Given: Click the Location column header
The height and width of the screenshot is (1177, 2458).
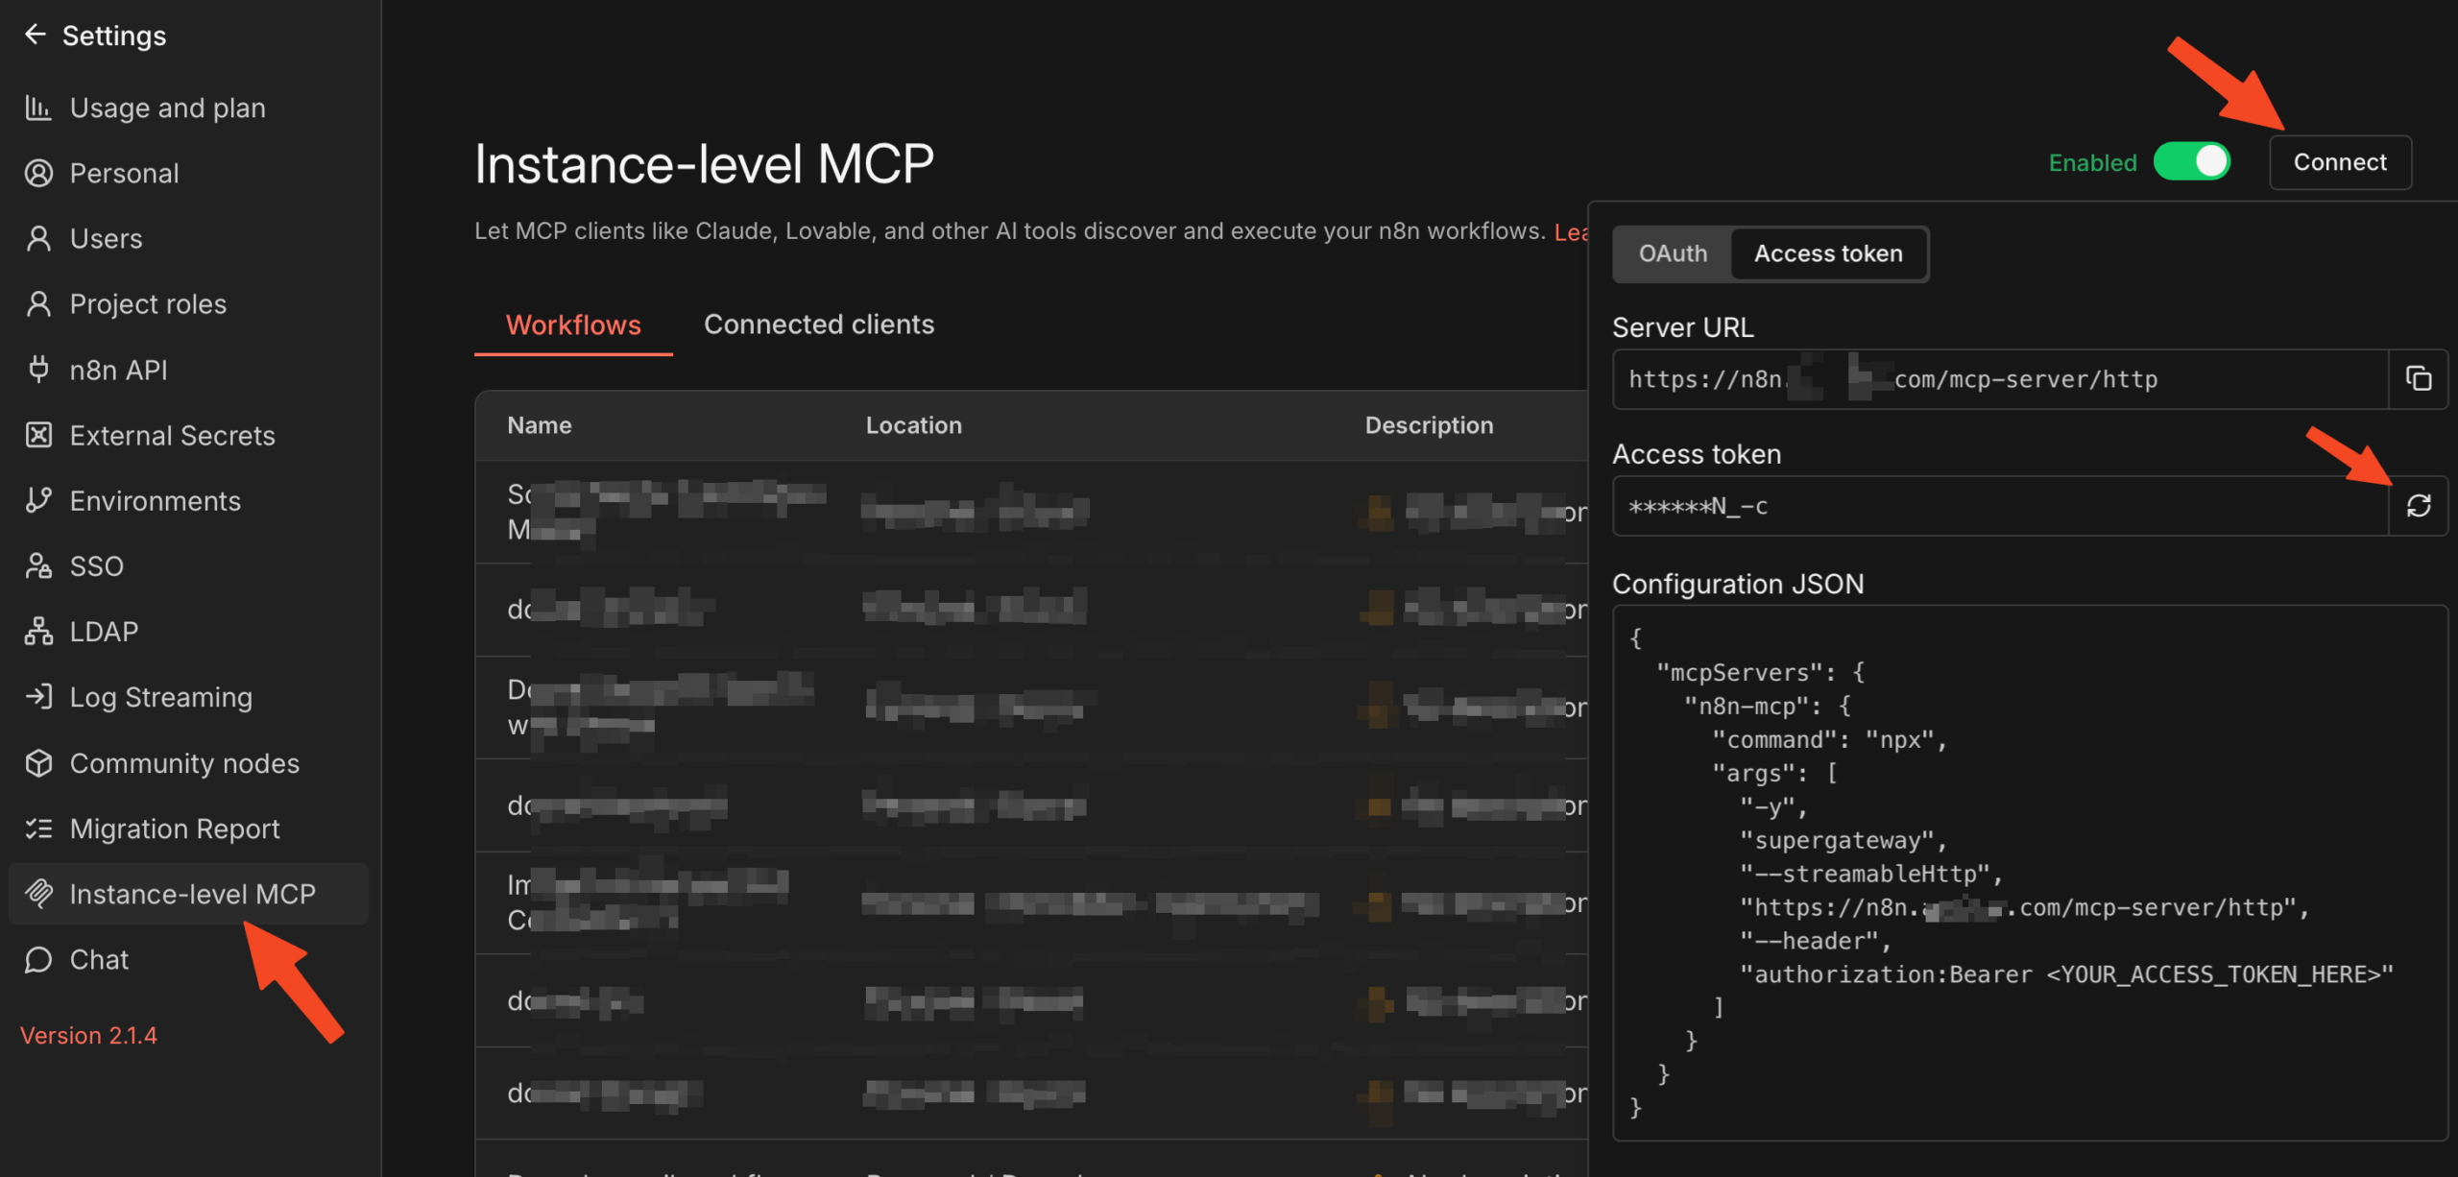Looking at the screenshot, I should click(x=914, y=425).
